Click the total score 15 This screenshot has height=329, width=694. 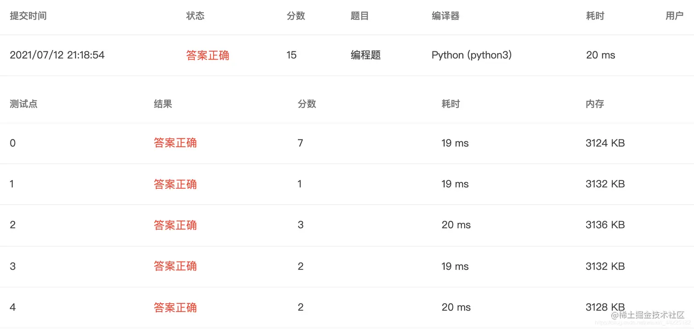291,55
